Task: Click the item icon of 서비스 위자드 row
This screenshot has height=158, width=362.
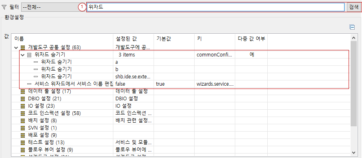Action: click(29, 84)
